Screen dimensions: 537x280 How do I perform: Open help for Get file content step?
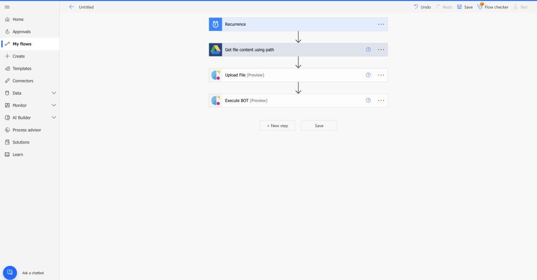point(368,50)
